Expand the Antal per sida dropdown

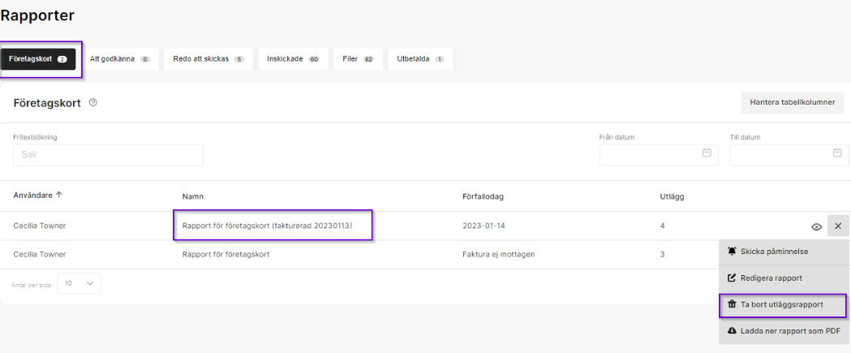[x=79, y=283]
